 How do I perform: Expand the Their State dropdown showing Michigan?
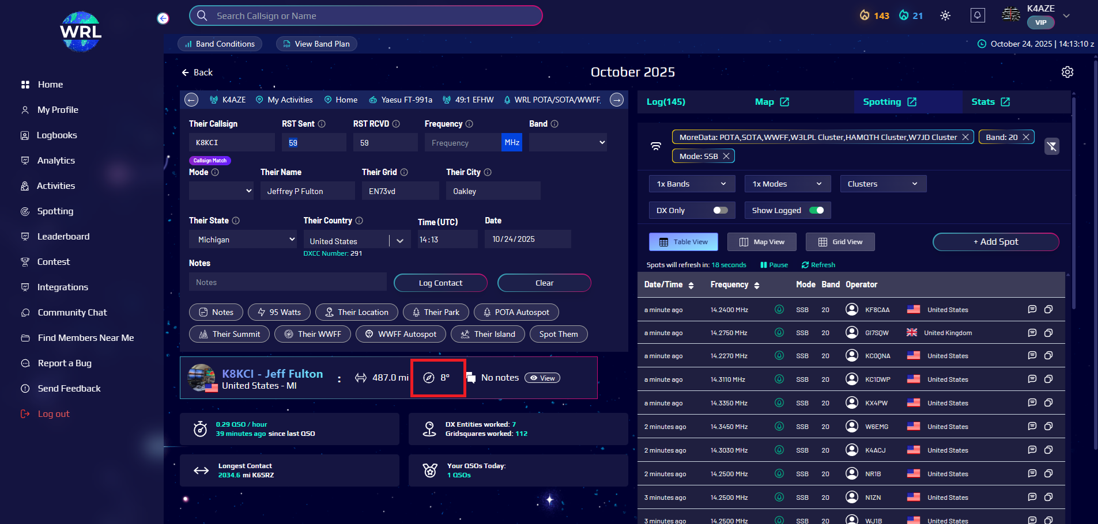[x=243, y=239]
